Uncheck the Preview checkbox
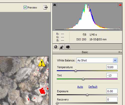Image resolution: width=125 pixels, height=105 pixels. 25,8
